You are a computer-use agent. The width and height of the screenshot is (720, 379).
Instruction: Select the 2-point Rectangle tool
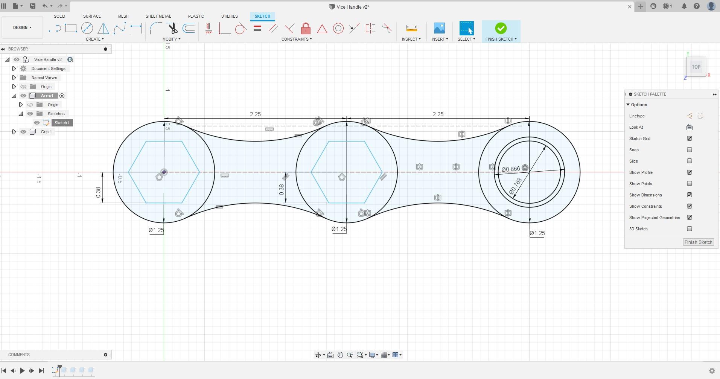click(71, 28)
